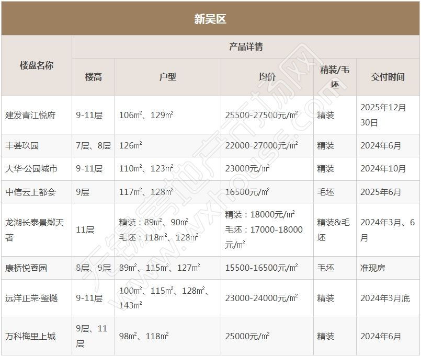
Task: Click the 9层 floor height of 中信云上都会
Action: tap(83, 192)
